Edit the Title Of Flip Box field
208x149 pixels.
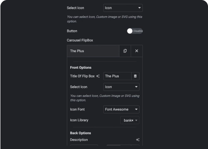117,76
